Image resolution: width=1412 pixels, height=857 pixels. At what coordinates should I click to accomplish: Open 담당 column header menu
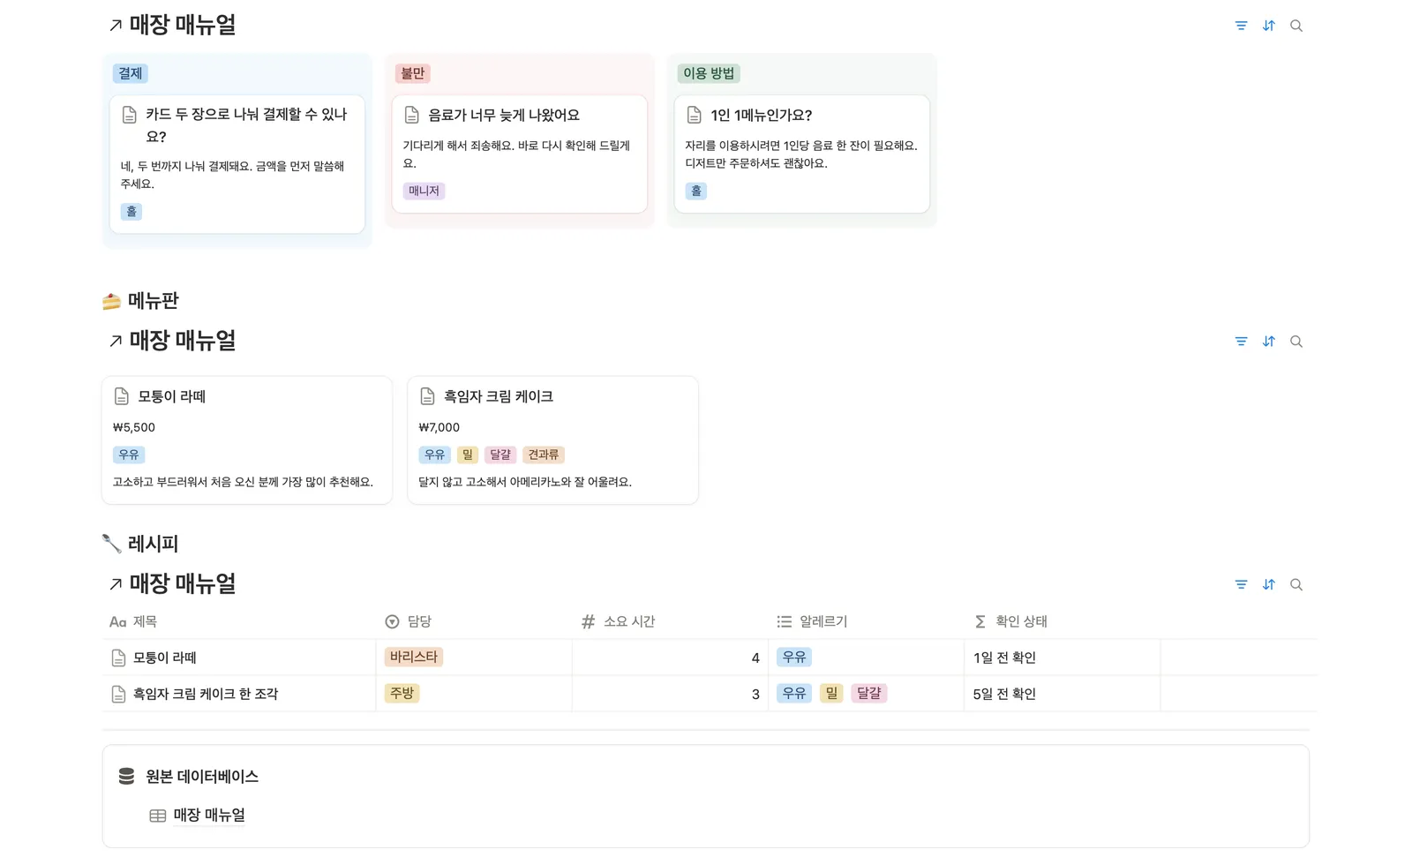click(474, 621)
